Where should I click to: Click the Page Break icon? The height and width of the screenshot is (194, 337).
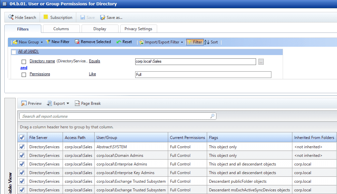(x=77, y=103)
